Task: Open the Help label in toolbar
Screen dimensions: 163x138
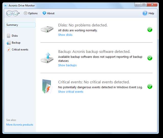Action: (x=151, y=13)
